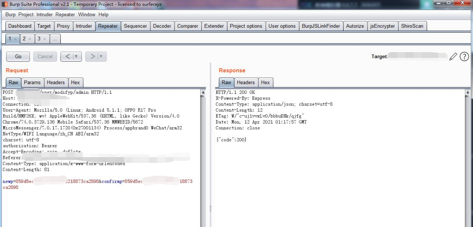Open the history dropdown beside the back arrow
Viewport: 473px width, 227px height.
pos(76,57)
